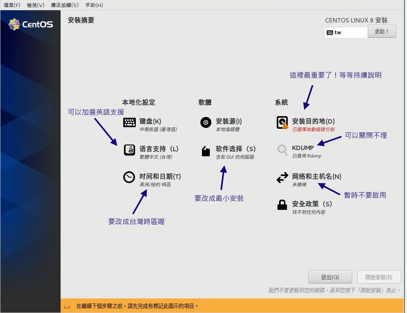Click the orange warning message text
The image size is (407, 313).
(x=137, y=306)
